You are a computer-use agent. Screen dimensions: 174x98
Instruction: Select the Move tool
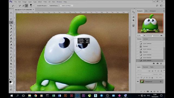[x=11, y=13]
